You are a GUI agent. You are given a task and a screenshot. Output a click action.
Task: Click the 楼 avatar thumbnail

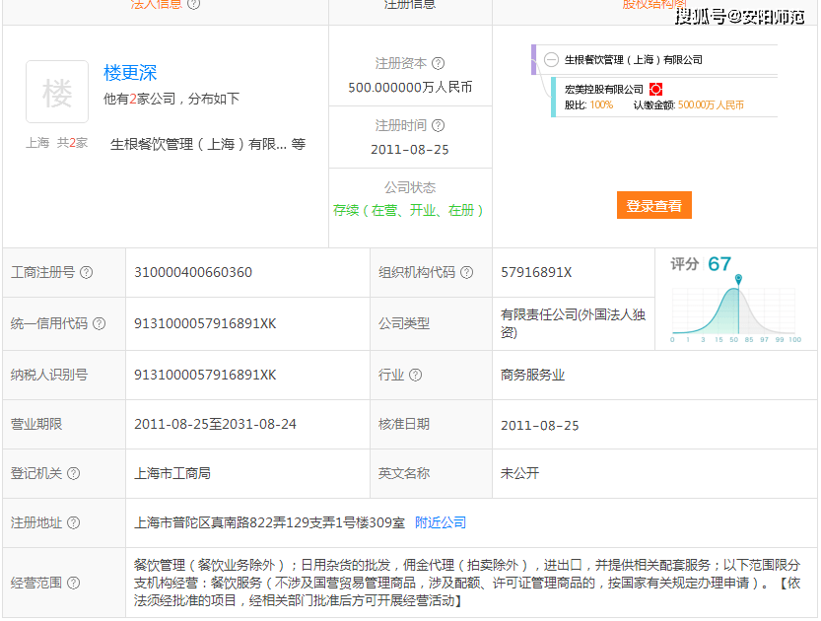[x=57, y=93]
